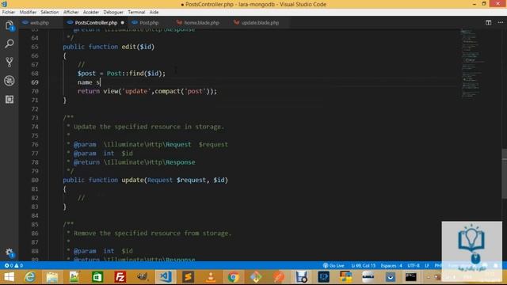The height and width of the screenshot is (285, 507).
Task: Open the Afficher menu
Action: pyautogui.click(x=71, y=12)
